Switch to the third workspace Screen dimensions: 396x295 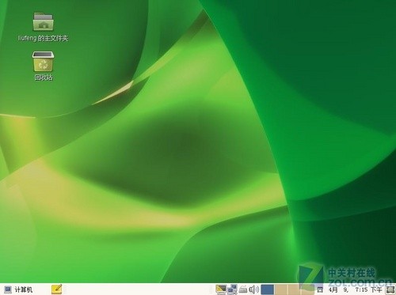tap(295, 289)
